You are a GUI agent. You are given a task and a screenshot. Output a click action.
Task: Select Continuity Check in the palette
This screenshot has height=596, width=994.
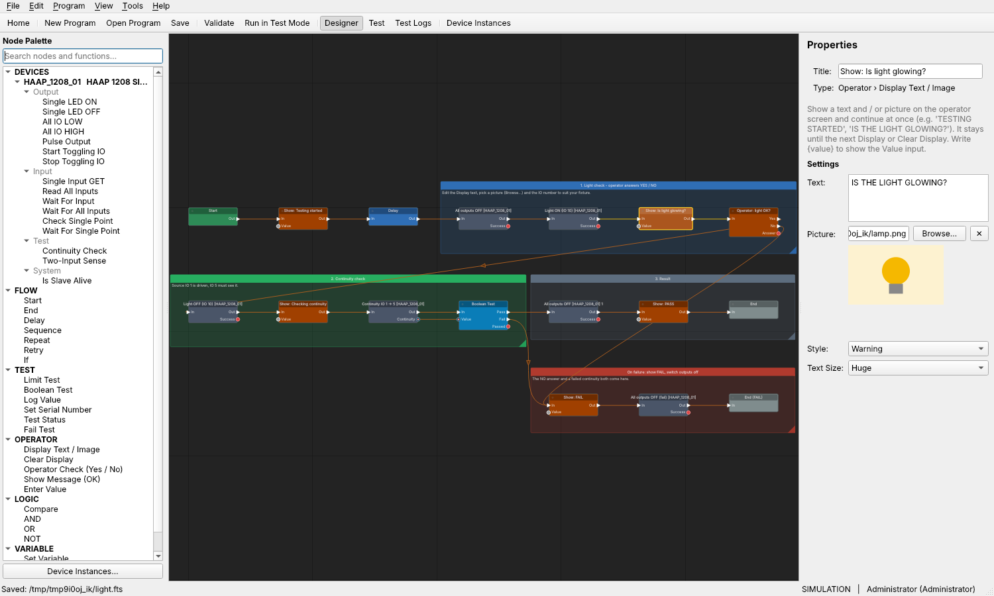(74, 251)
